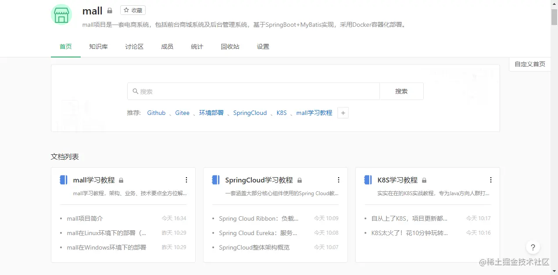Click the lock icon beside mall title
The height and width of the screenshot is (275, 558).
[110, 11]
